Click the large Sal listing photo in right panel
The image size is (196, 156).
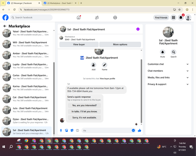168,32
